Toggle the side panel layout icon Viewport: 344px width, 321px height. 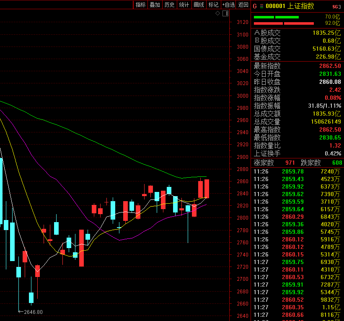(x=225, y=13)
